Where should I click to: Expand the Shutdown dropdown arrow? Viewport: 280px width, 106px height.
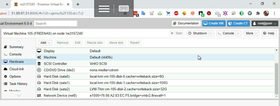point(211,33)
